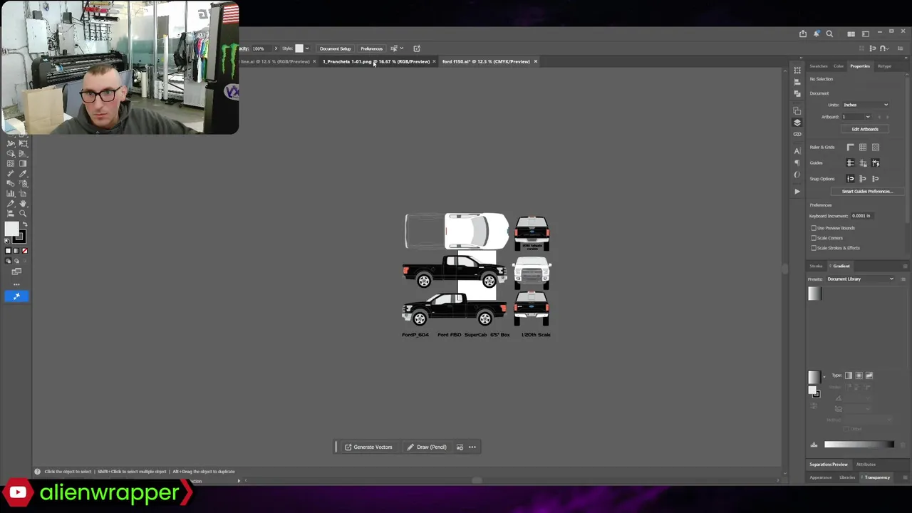Choose the Radial gradient type icon

(x=859, y=375)
